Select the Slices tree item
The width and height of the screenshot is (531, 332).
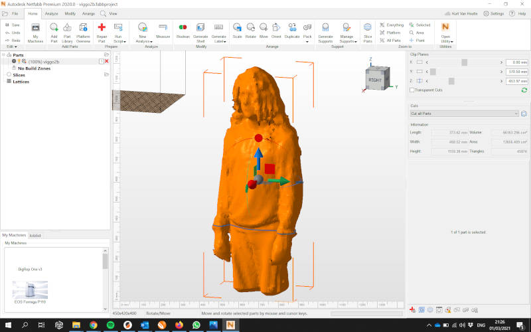coord(19,75)
